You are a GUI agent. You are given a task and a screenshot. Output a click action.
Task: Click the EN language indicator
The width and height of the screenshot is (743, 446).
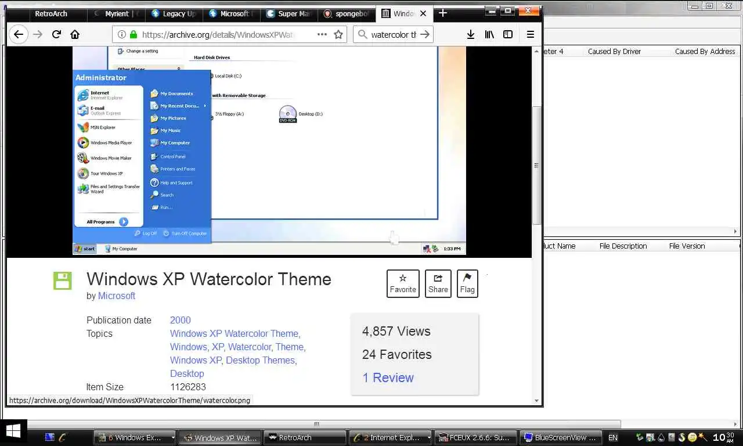(x=612, y=437)
